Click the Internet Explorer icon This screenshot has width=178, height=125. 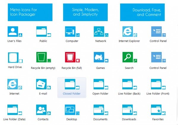[128, 31]
